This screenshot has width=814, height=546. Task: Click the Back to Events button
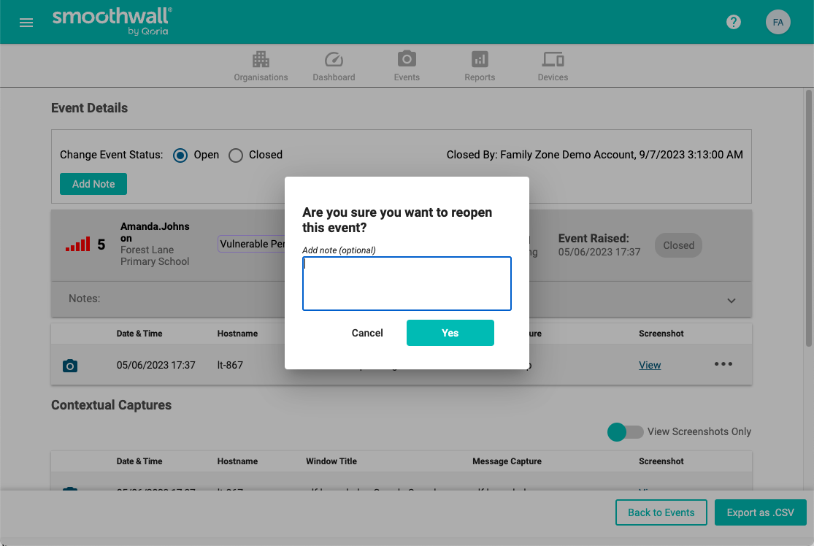click(x=661, y=512)
